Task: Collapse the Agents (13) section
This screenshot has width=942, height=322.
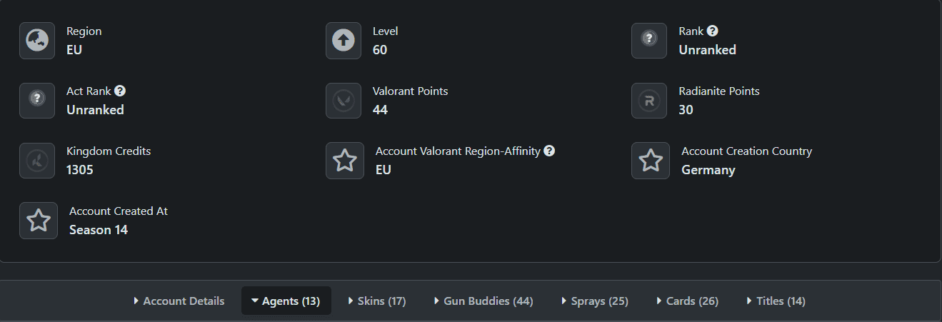Action: [286, 301]
